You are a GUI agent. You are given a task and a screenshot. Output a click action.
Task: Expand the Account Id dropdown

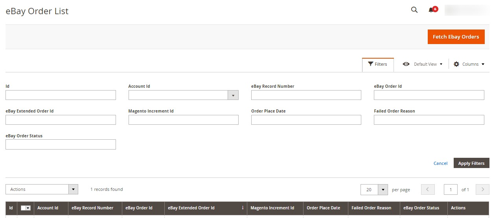pos(233,95)
